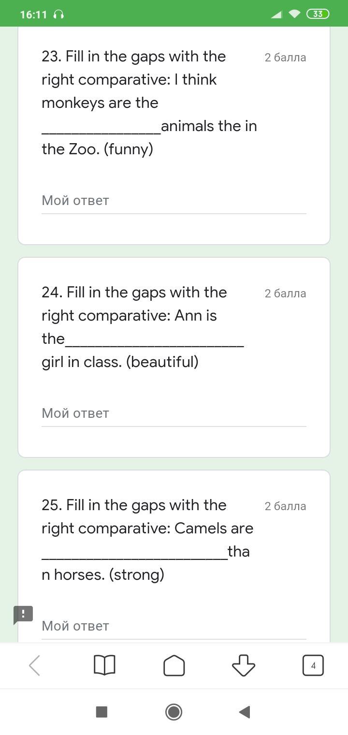The height and width of the screenshot is (735, 348).
Task: Tap the battery indicator showing 33
Action: pyautogui.click(x=318, y=14)
